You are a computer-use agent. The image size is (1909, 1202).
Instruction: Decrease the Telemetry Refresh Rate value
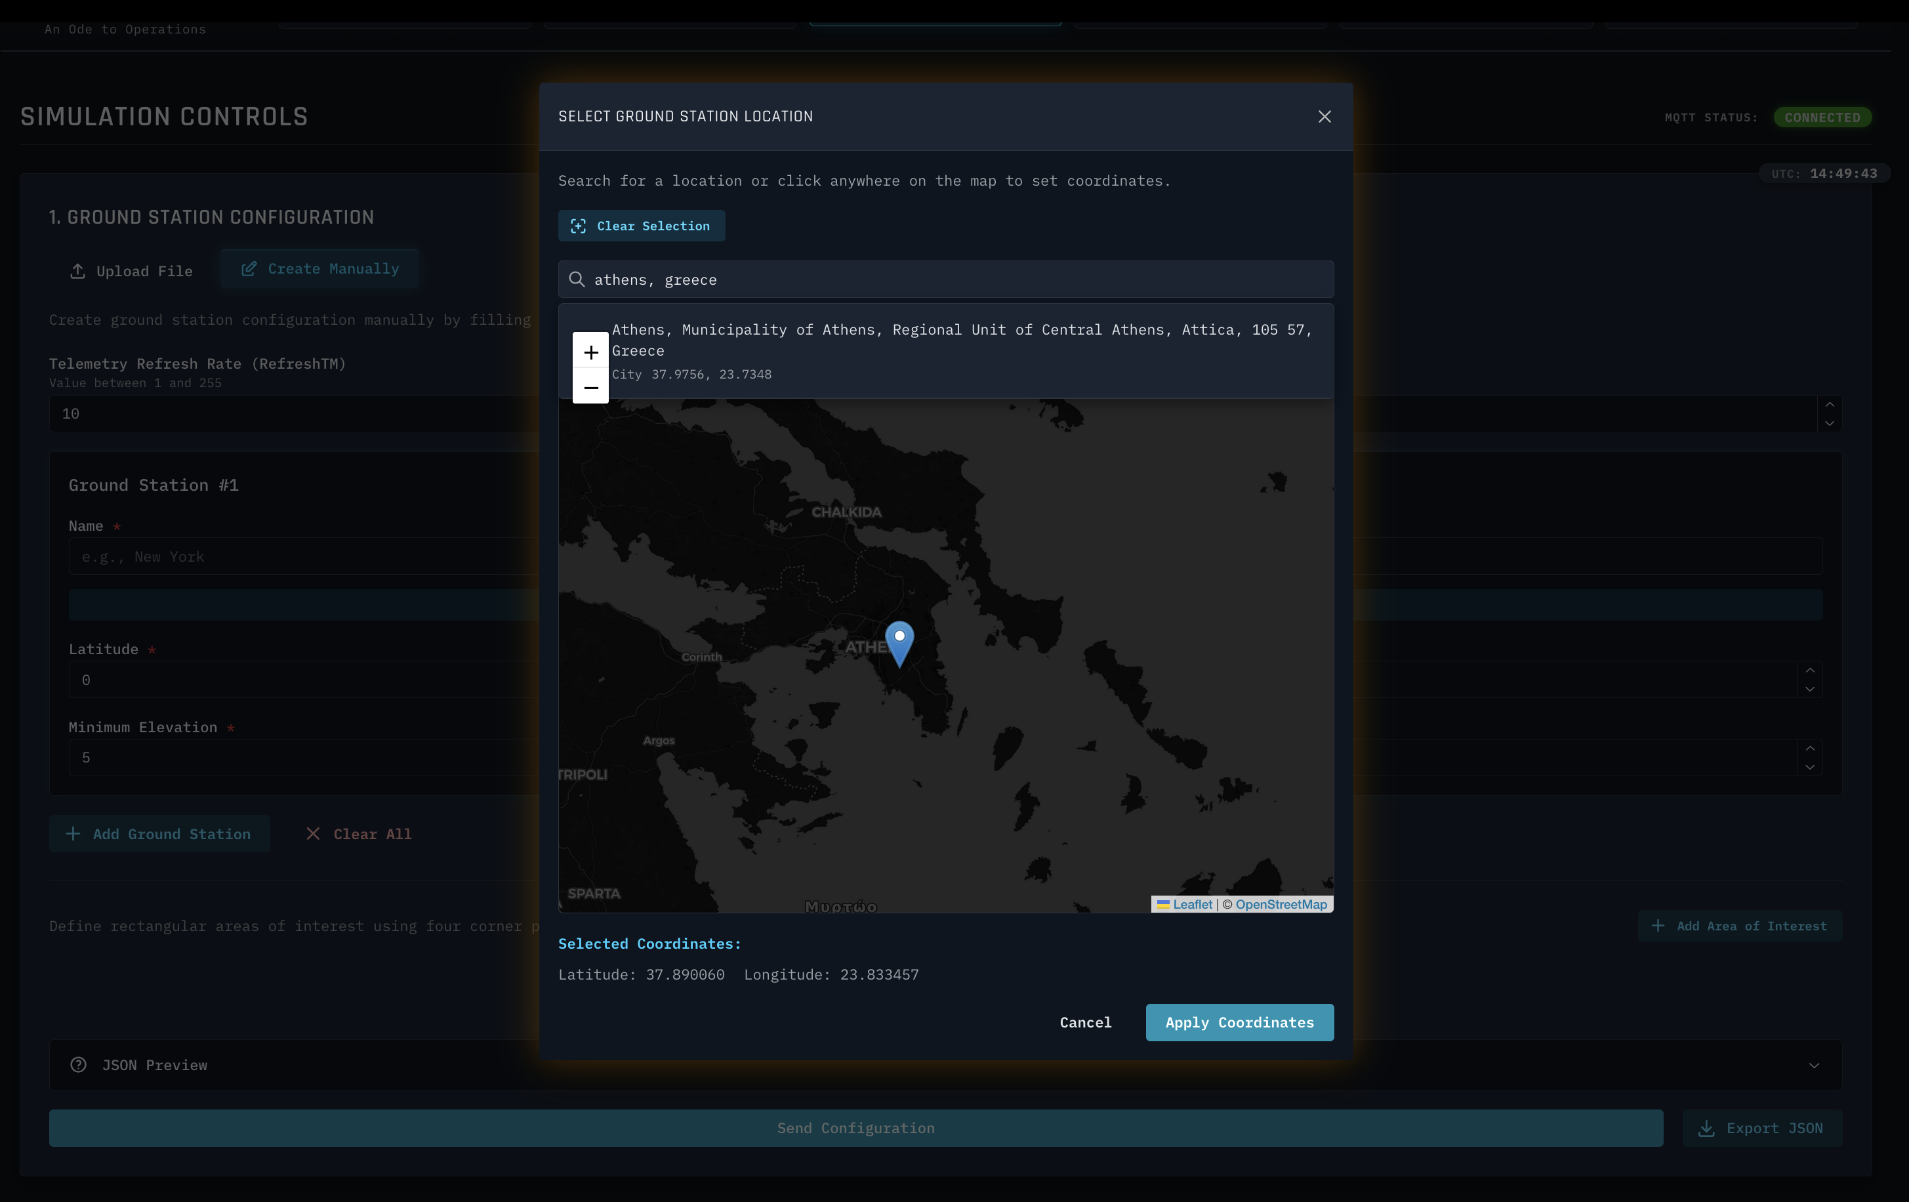(x=1829, y=423)
